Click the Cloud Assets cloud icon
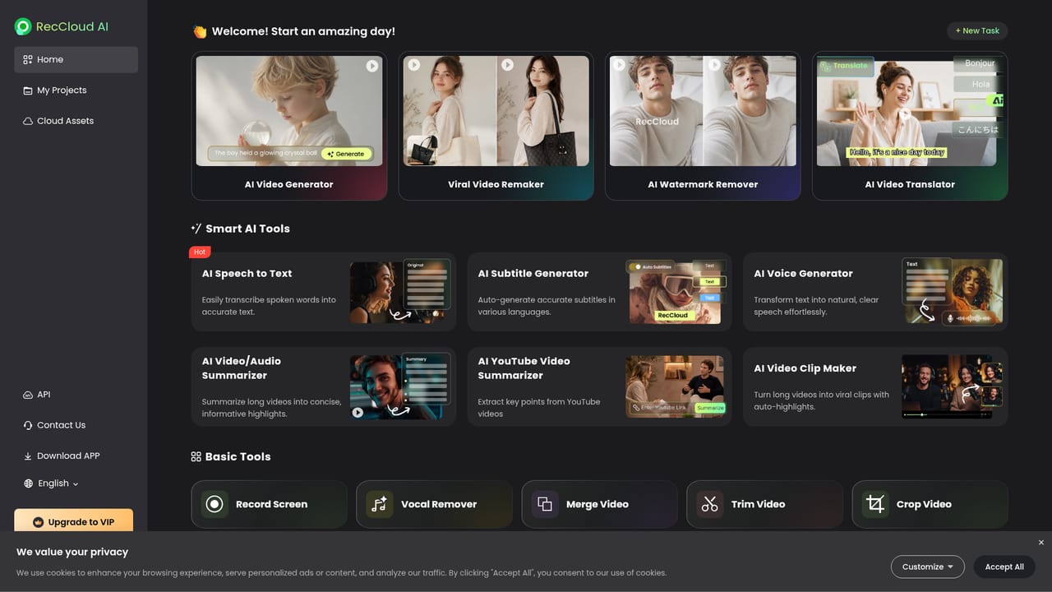Screen dimensions: 1052x592 click(x=28, y=121)
